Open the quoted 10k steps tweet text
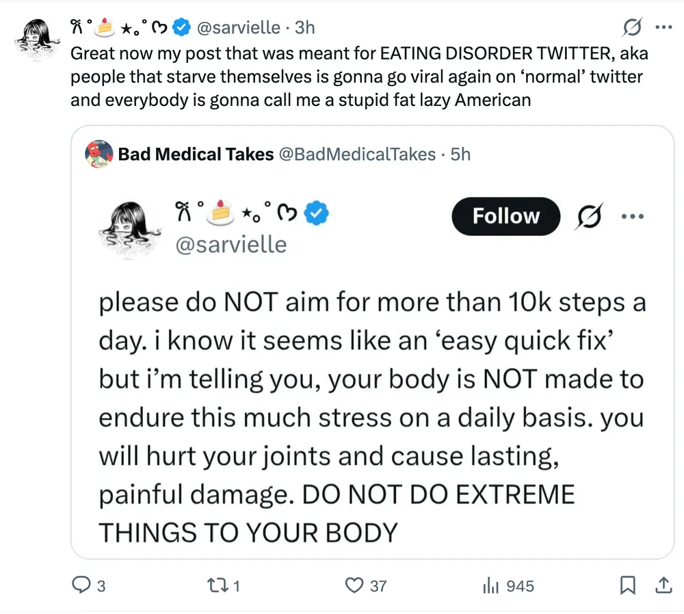The height and width of the screenshot is (614, 684). [x=369, y=417]
